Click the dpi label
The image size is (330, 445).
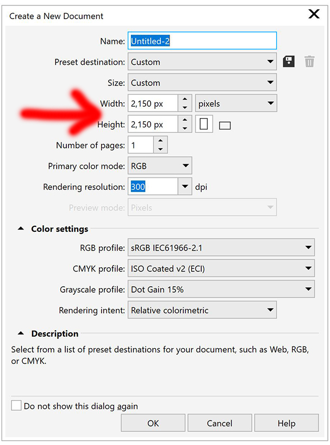point(201,187)
